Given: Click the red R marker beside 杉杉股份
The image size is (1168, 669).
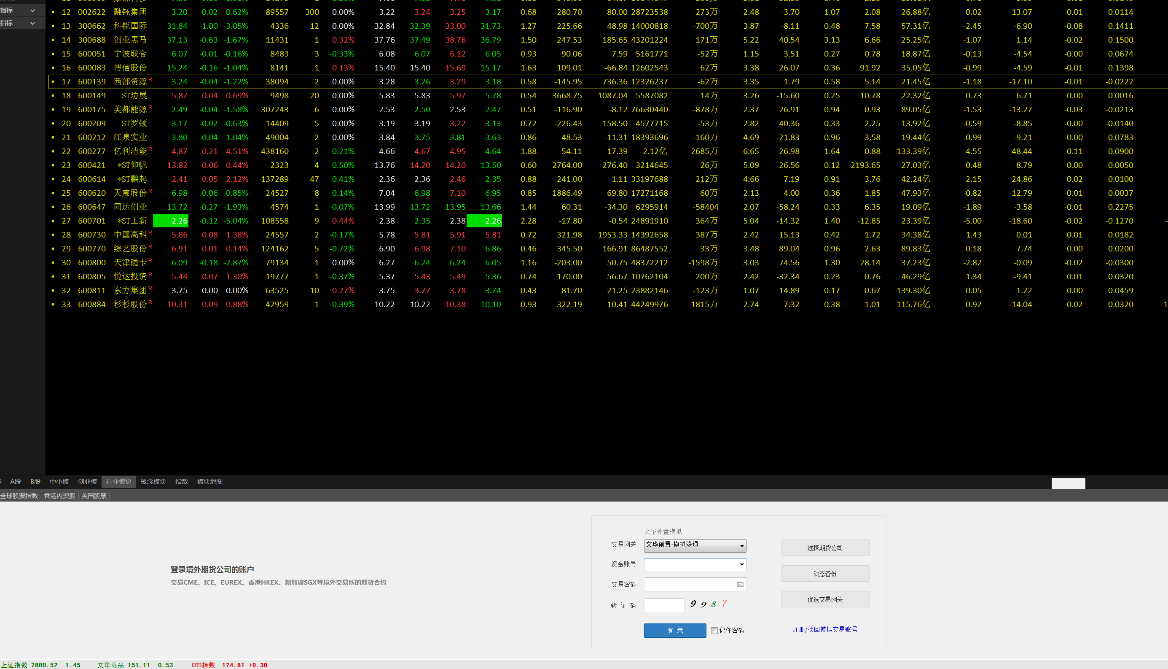Looking at the screenshot, I should point(150,302).
